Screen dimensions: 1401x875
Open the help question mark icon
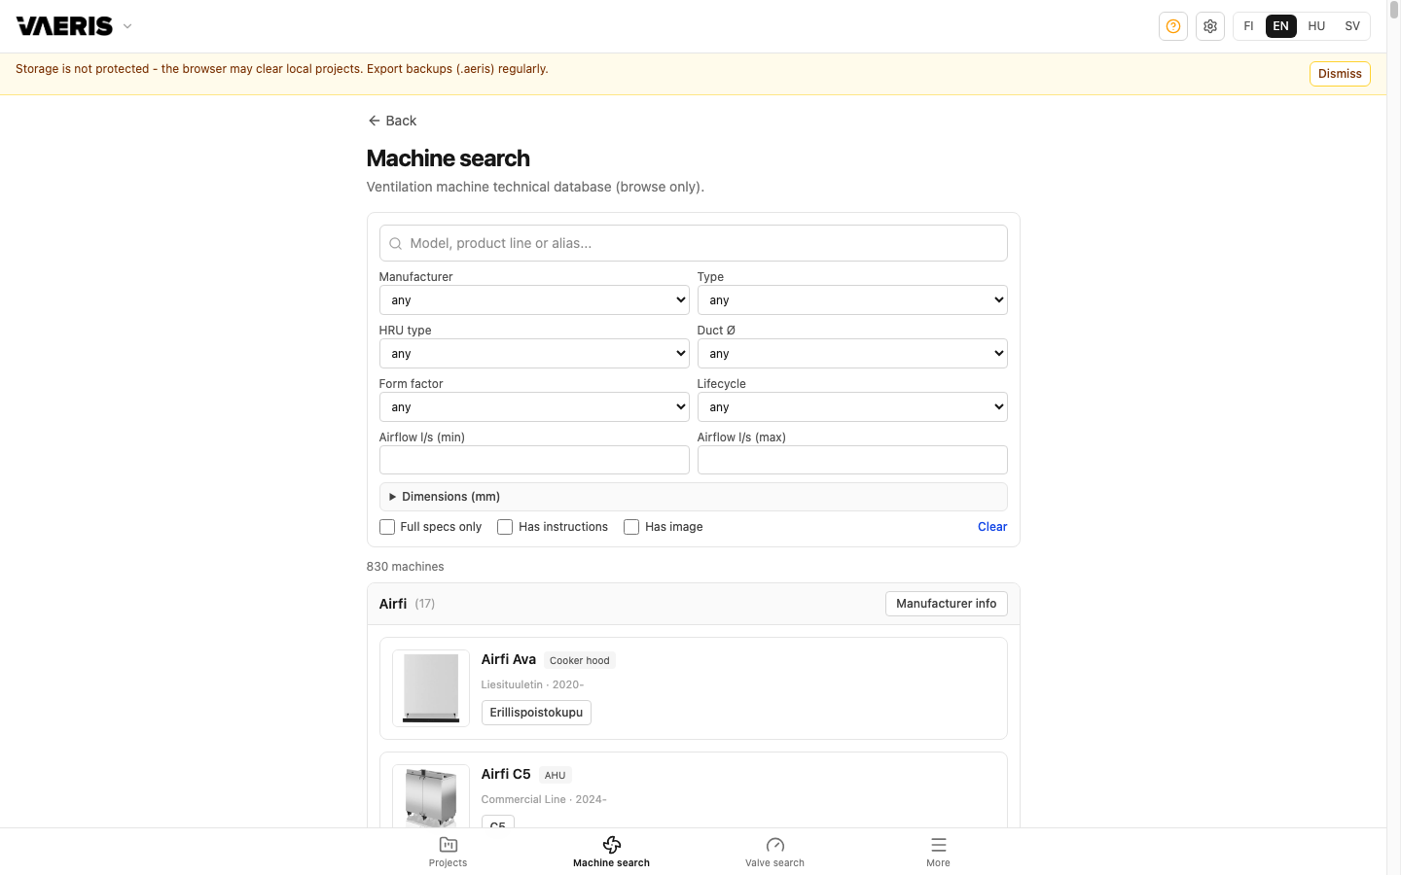[x=1173, y=26]
